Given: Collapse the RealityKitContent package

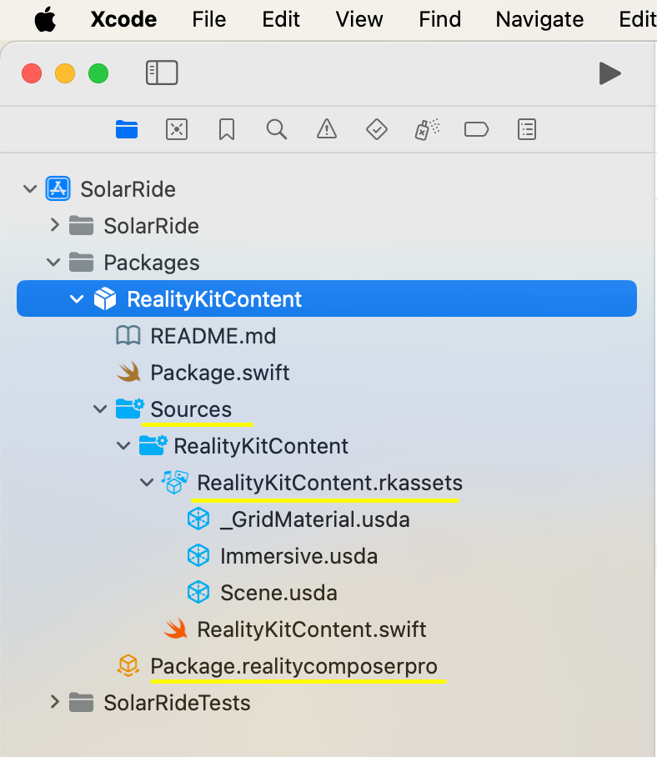Looking at the screenshot, I should (77, 298).
